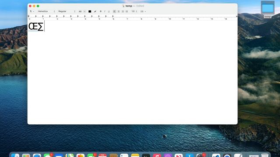Place cursor in the ŒΣ text
The height and width of the screenshot is (157, 280).
coord(36,27)
